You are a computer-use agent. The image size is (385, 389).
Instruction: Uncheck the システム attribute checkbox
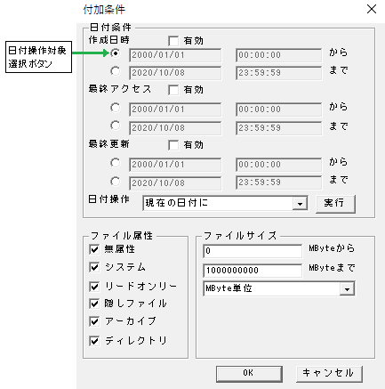pyautogui.click(x=94, y=267)
